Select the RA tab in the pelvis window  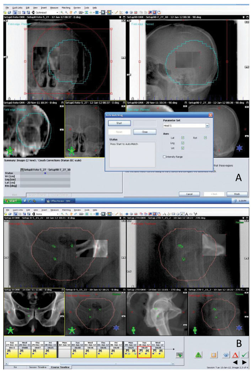15,367
